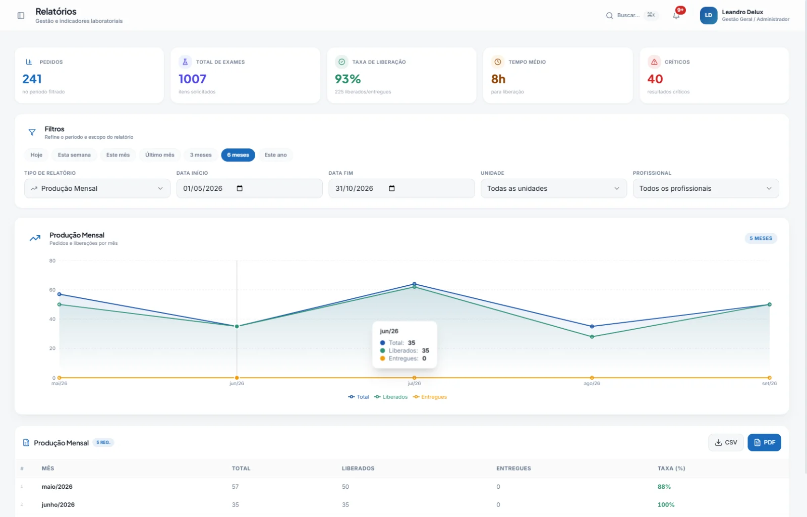Open the Data Fim calendar picker icon
Image resolution: width=807 pixels, height=517 pixels.
pos(392,188)
